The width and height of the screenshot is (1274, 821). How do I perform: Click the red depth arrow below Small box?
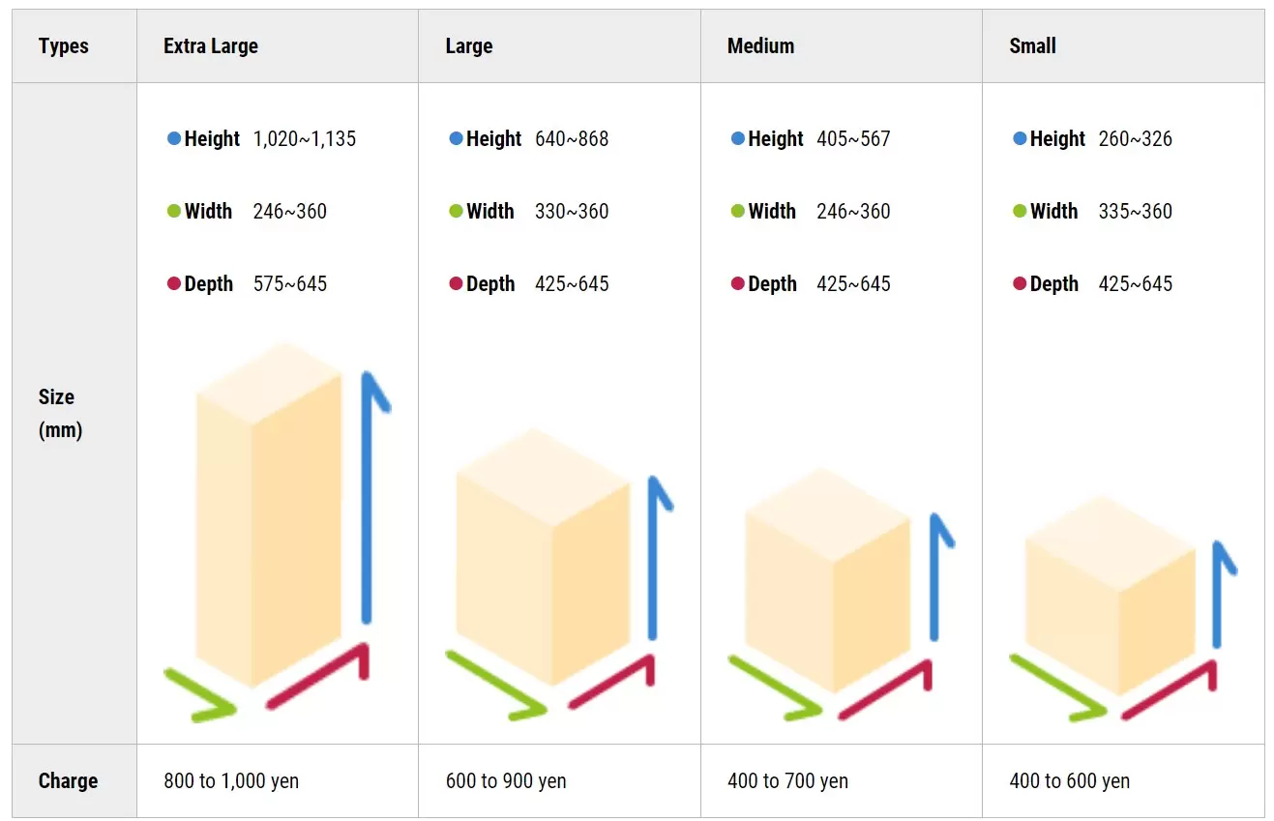point(1168,689)
